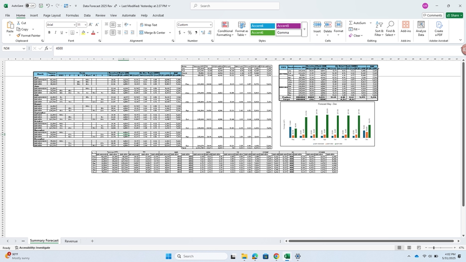
Task: Toggle center horizontal alignment
Action: click(x=113, y=33)
